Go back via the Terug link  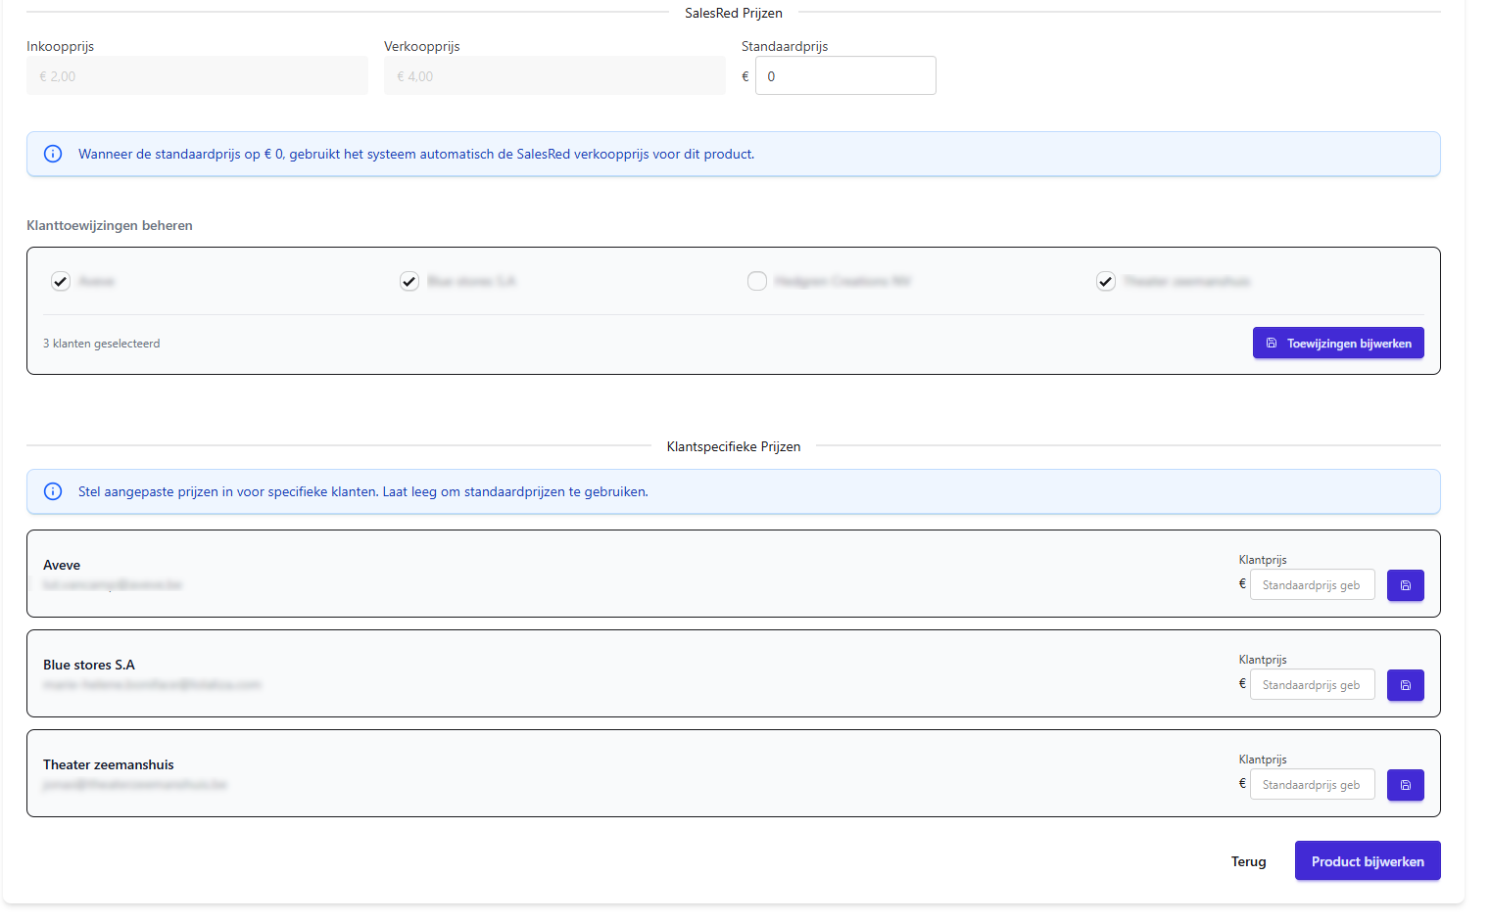pyautogui.click(x=1248, y=861)
